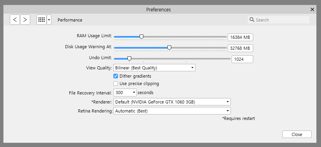The width and height of the screenshot is (321, 147).
Task: Click the RAM Usage Limit label
Action: tap(94, 36)
